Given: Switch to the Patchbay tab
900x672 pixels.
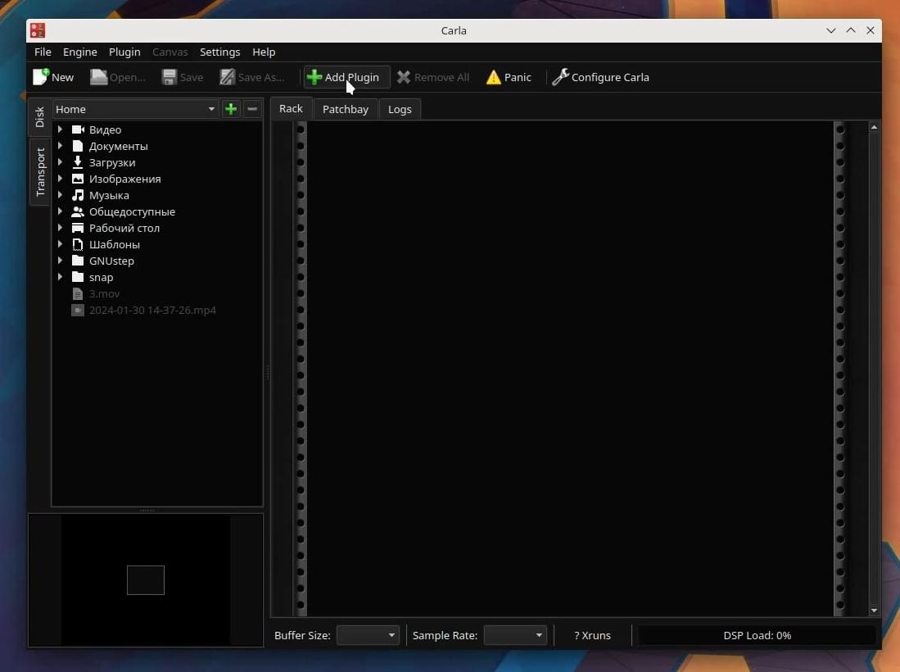Looking at the screenshot, I should pyautogui.click(x=346, y=109).
